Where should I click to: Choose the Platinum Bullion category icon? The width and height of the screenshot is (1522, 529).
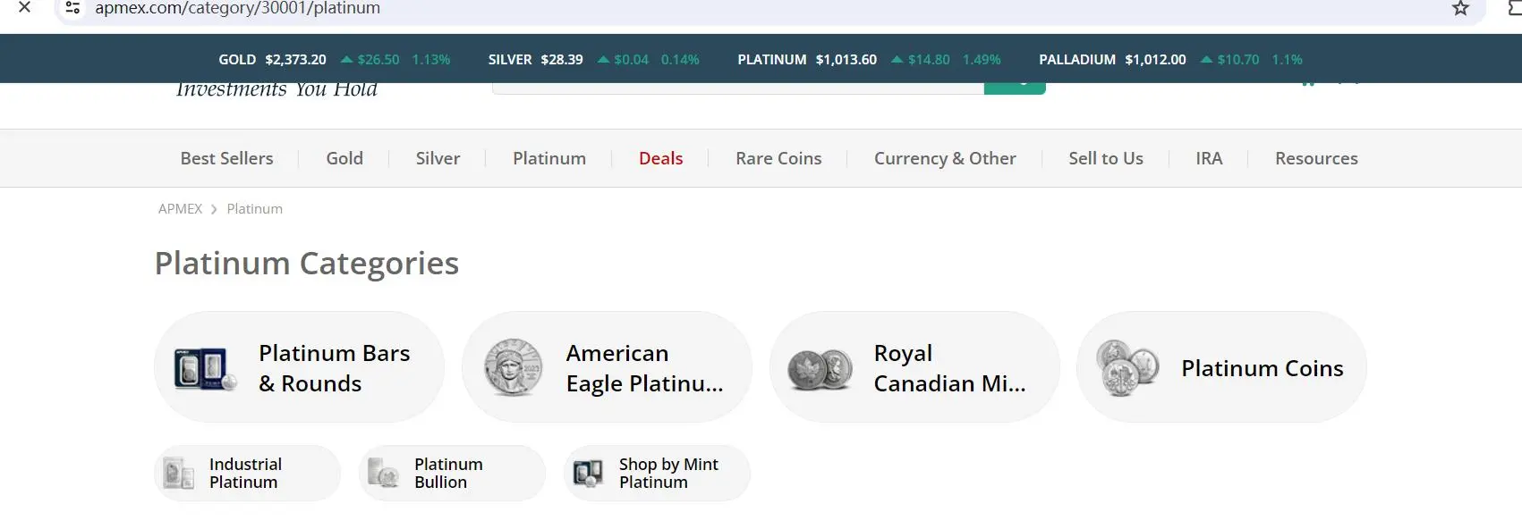tap(383, 473)
